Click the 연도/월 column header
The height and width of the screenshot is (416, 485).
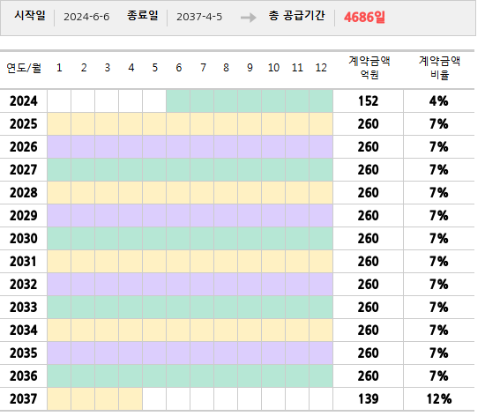24,68
